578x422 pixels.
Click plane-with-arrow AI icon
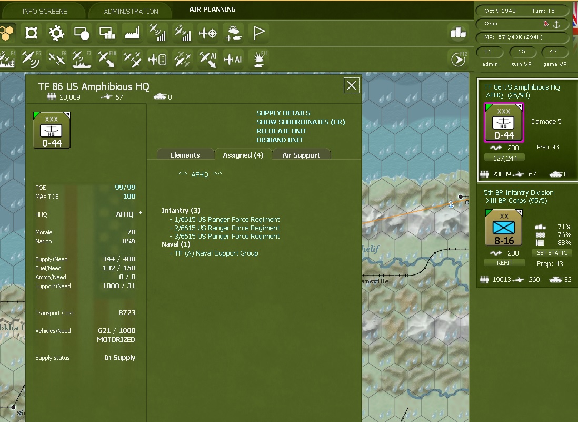pyautogui.click(x=208, y=59)
